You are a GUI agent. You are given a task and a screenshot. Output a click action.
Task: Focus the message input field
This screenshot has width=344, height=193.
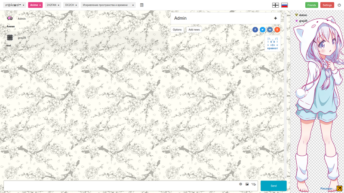[121, 186]
